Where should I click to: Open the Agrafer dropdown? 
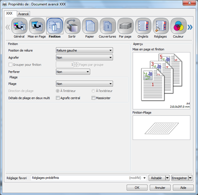tap(84, 57)
